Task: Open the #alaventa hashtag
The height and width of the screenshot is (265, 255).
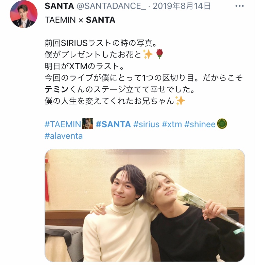Action: pos(64,136)
